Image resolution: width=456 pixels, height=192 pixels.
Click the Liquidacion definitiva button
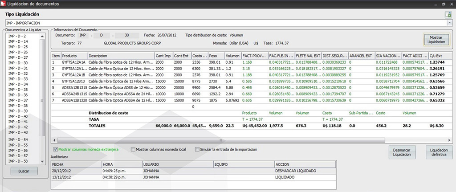coord(439,152)
